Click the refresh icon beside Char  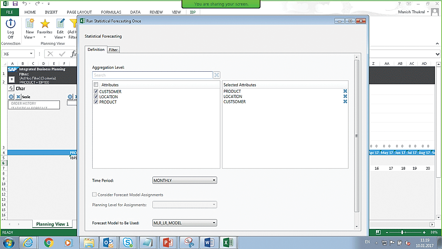[x=11, y=88]
